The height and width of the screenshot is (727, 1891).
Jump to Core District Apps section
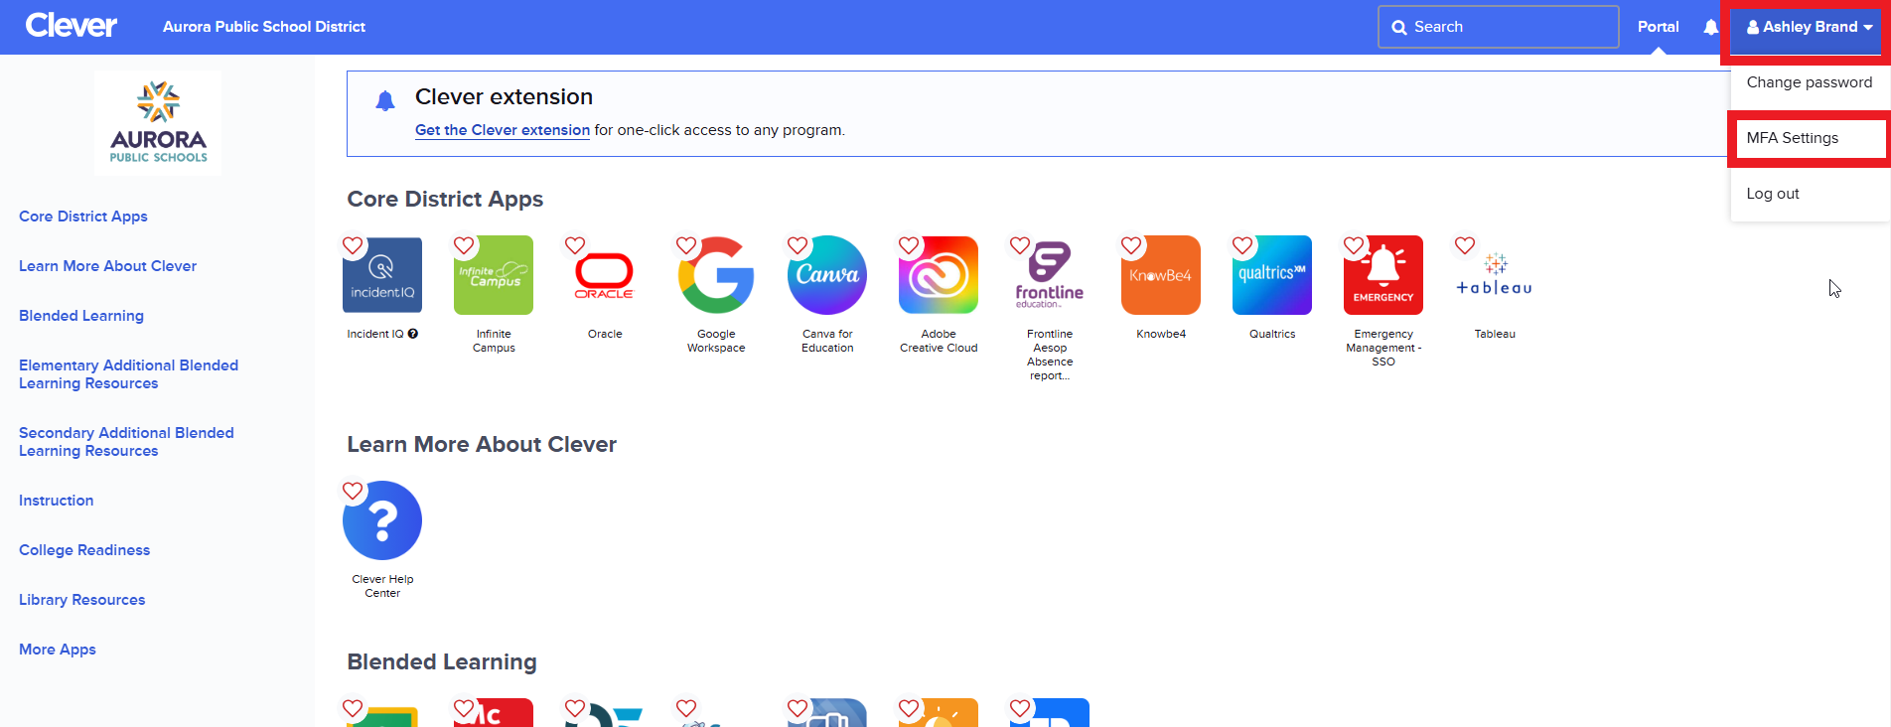point(83,217)
